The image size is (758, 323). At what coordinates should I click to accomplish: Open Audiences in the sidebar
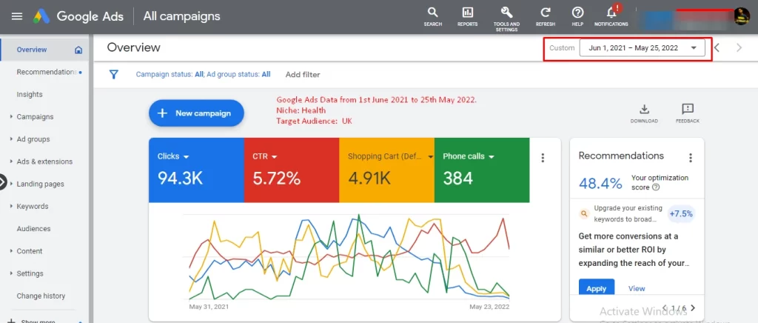tap(33, 229)
